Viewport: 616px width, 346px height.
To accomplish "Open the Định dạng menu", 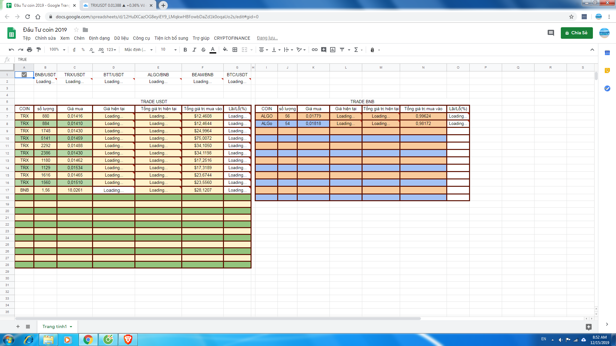I will 99,38.
